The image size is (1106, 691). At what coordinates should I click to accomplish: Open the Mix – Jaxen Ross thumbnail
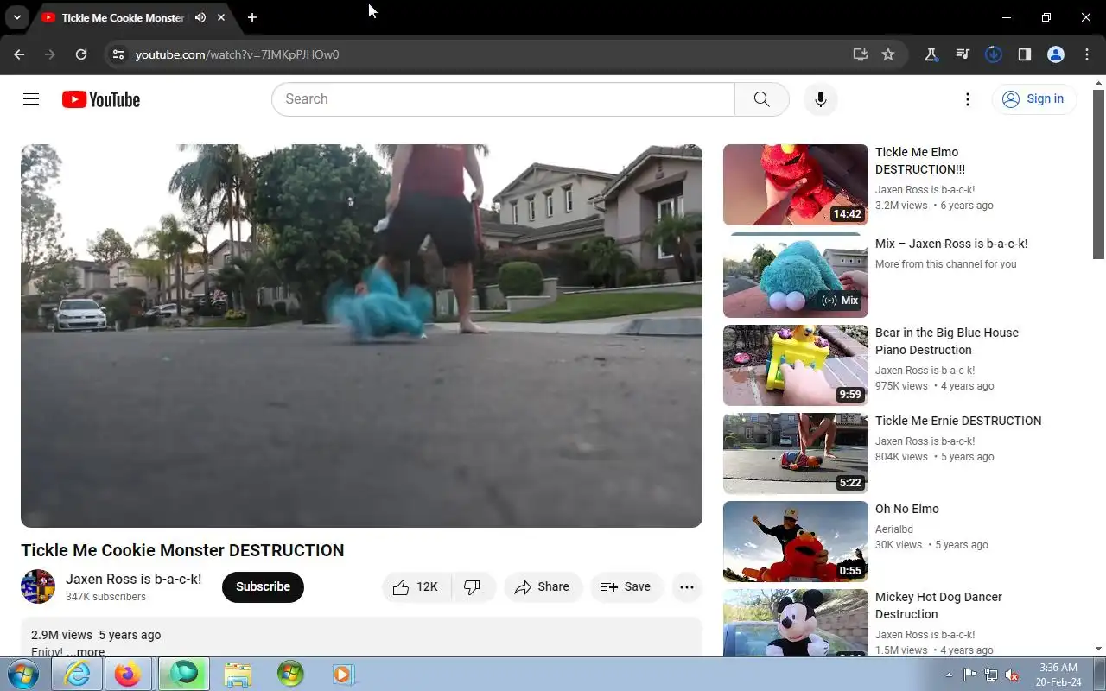pyautogui.click(x=796, y=276)
